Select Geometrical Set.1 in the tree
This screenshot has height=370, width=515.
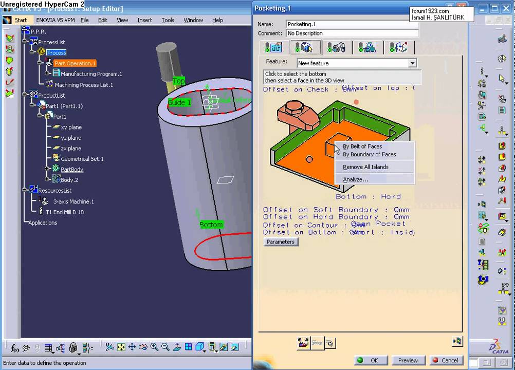click(82, 159)
